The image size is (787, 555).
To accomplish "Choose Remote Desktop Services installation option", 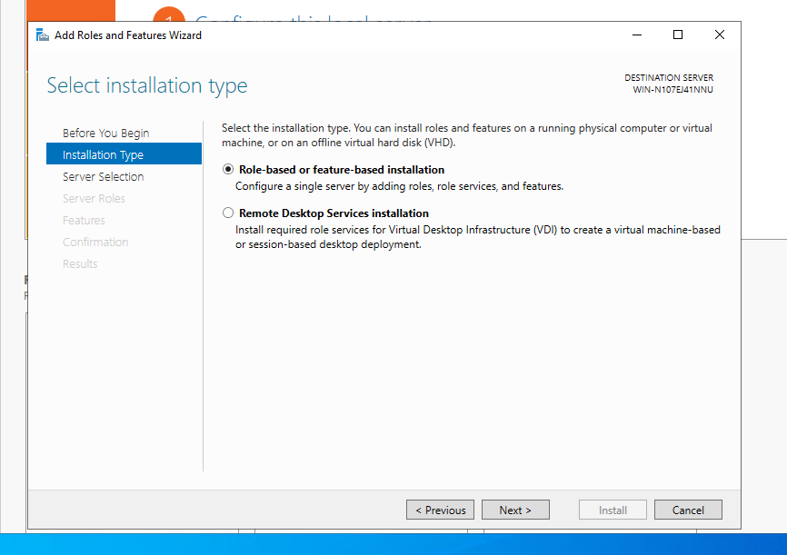I will [228, 213].
